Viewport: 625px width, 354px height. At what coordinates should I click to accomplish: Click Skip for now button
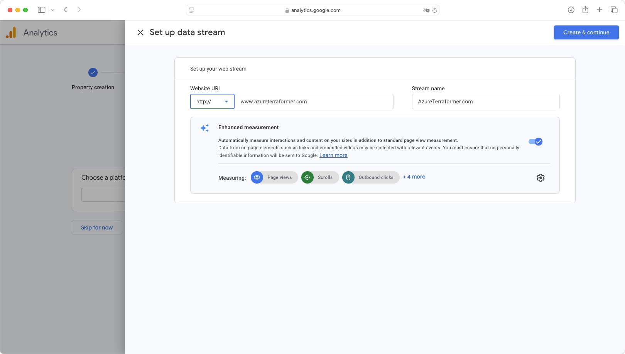(x=97, y=228)
